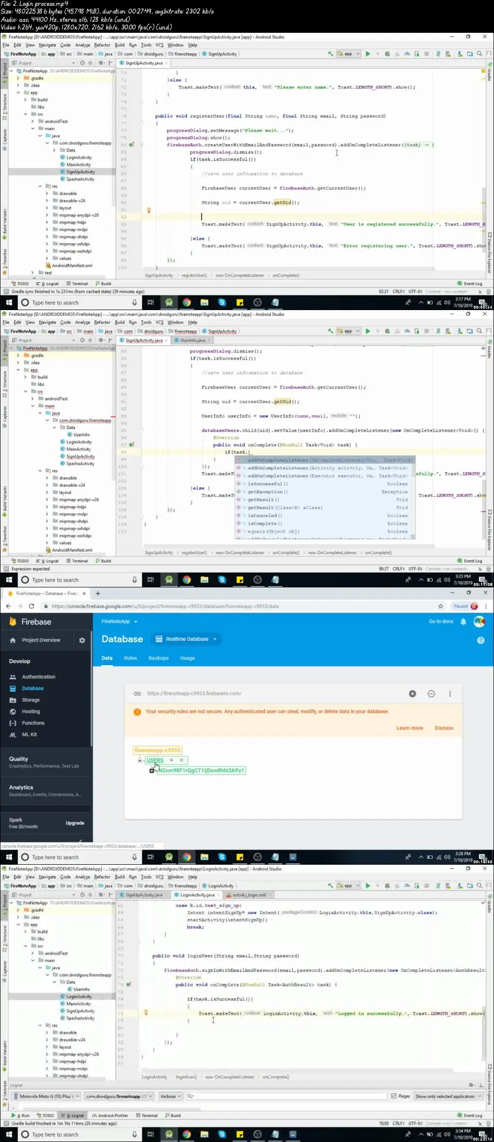Screen dimensions: 494x1142
Task: Click the lightbulb beside the Logged in successfully line
Action: [x=146, y=1013]
